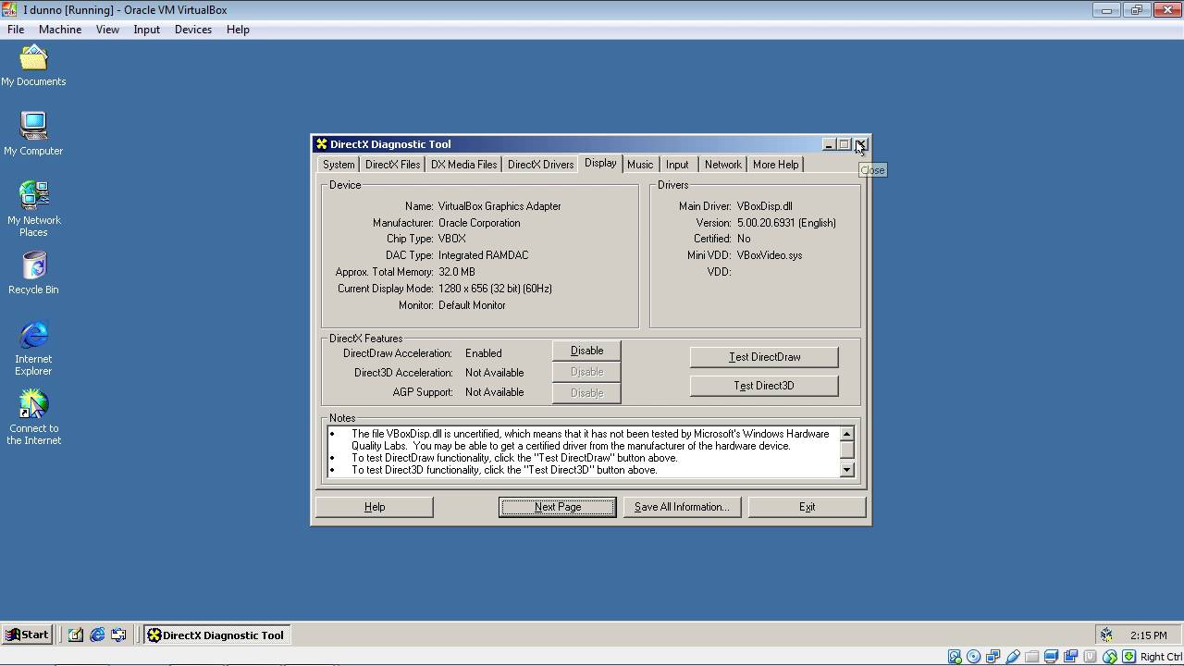Viewport: 1184px width, 666px height.
Task: Switch to the DirectX Drivers tab
Action: (x=540, y=165)
